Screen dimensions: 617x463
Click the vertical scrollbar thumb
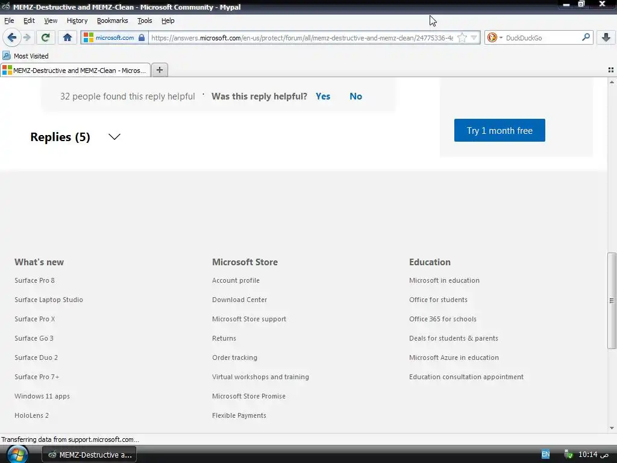612,300
